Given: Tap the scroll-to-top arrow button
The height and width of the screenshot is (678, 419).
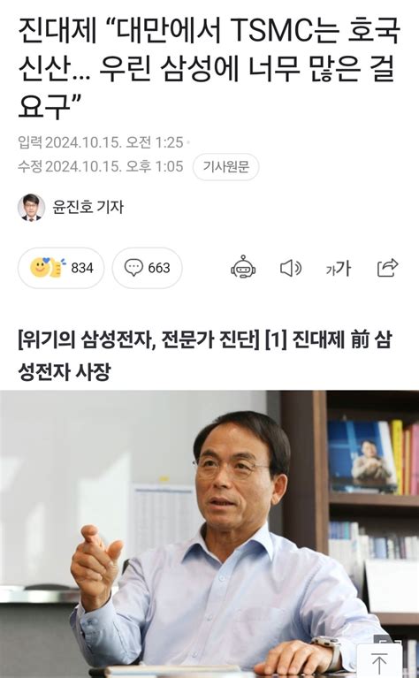Looking at the screenshot, I should 379,662.
